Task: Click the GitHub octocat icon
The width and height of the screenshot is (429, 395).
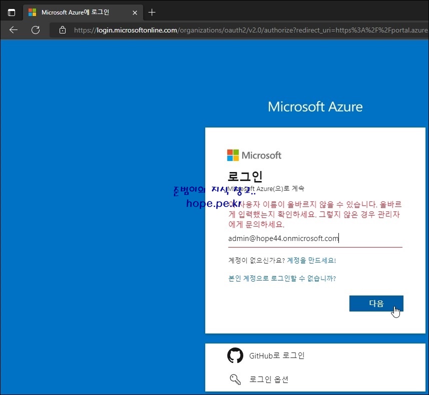Action: [x=235, y=355]
